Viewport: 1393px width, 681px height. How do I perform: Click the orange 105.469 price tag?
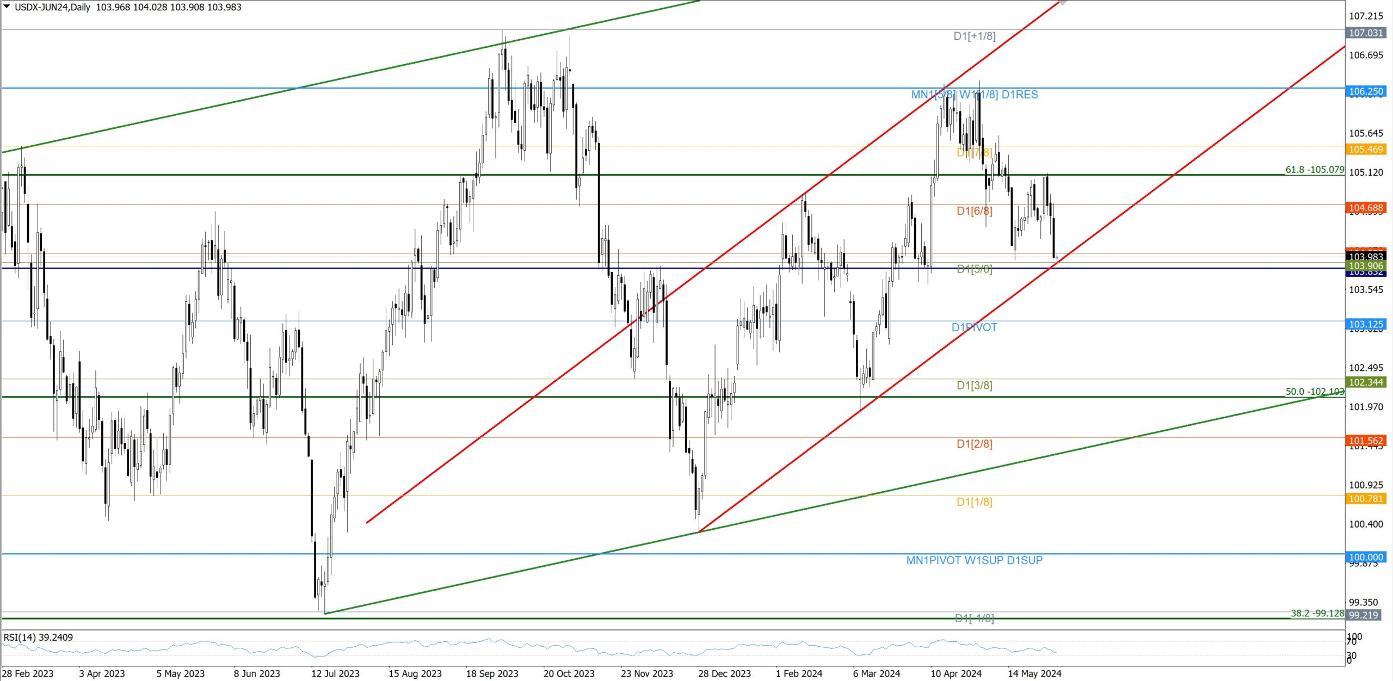pos(1365,150)
